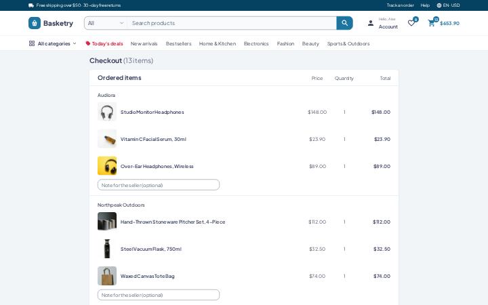Open Bestsellers section
The height and width of the screenshot is (305, 488).
179,43
